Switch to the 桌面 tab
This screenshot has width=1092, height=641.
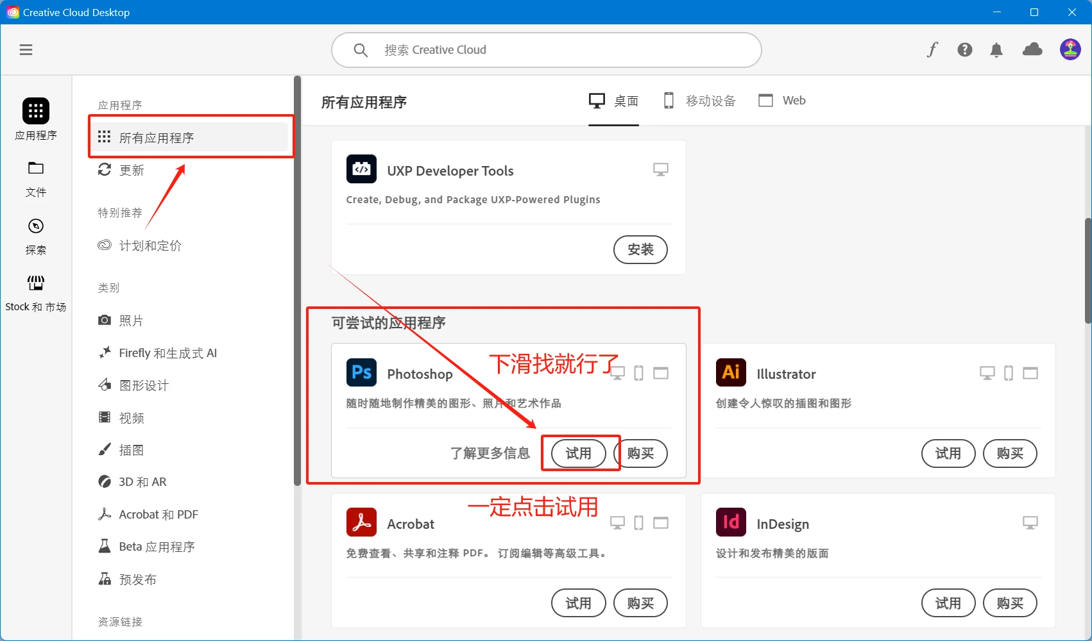(613, 101)
